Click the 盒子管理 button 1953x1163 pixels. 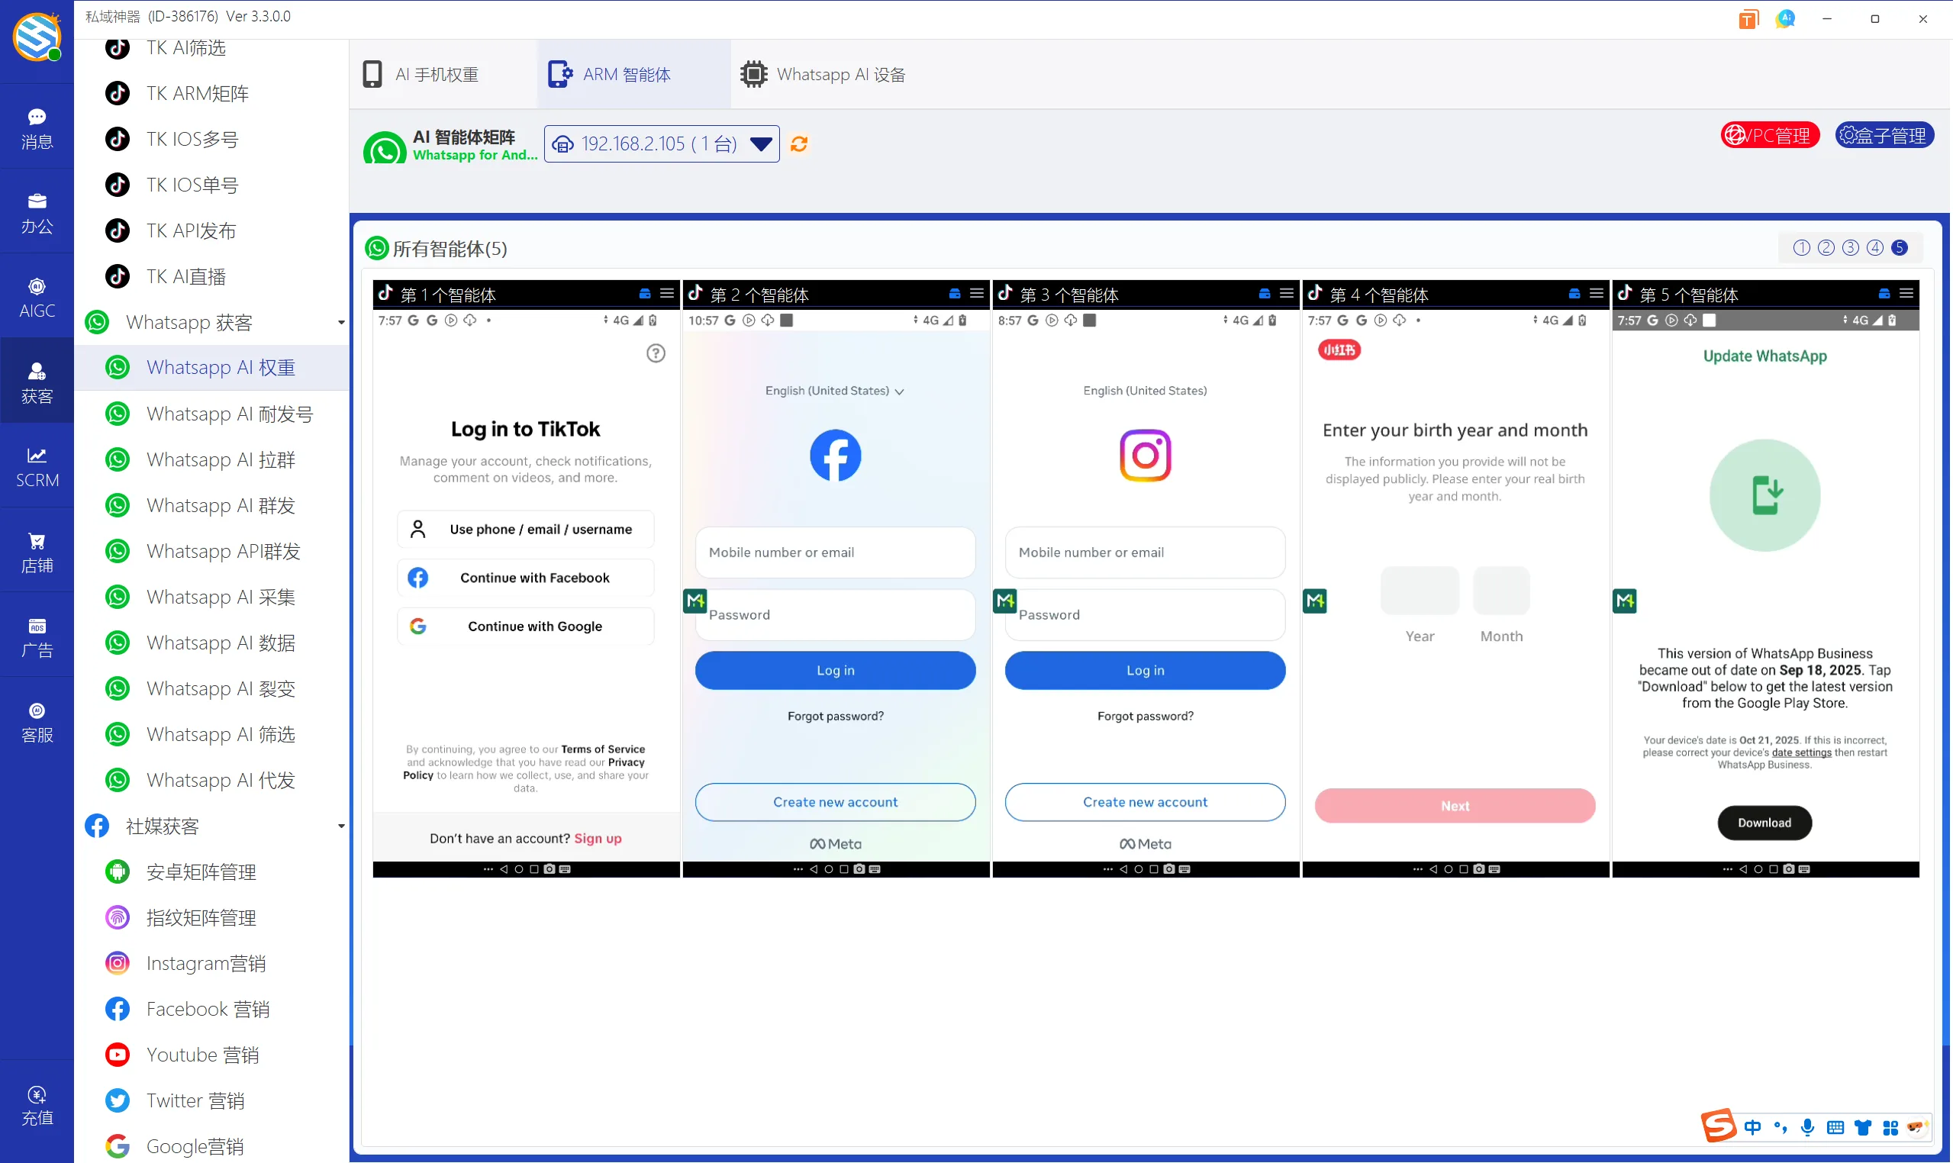(1884, 136)
